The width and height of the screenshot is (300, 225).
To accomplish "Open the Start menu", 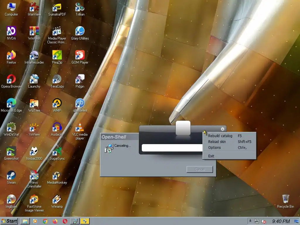I will tap(9, 221).
